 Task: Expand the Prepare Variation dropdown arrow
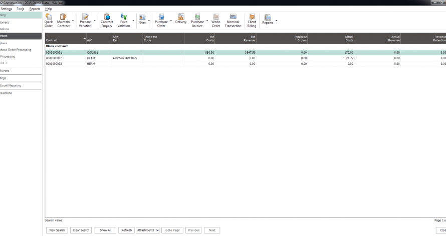[95, 21]
